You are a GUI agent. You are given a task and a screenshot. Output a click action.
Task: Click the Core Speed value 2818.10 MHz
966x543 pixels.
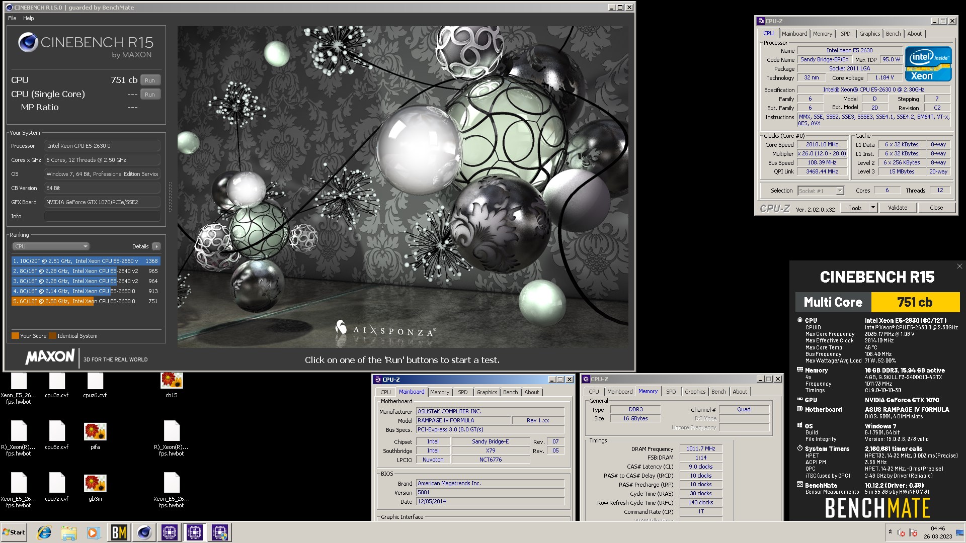pos(822,144)
